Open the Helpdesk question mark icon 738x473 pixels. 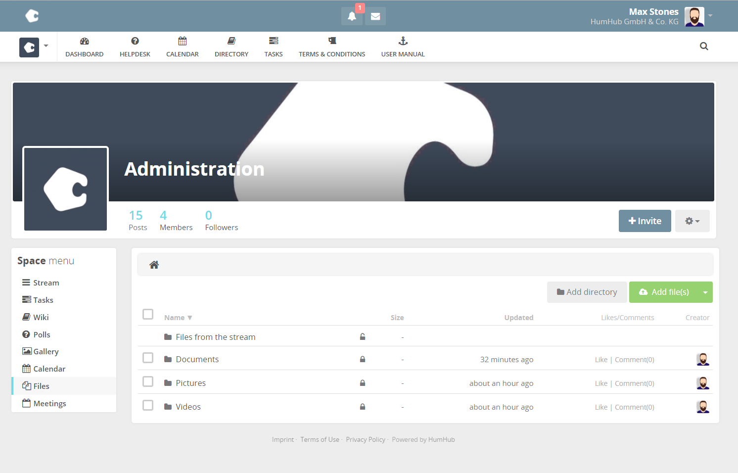135,41
